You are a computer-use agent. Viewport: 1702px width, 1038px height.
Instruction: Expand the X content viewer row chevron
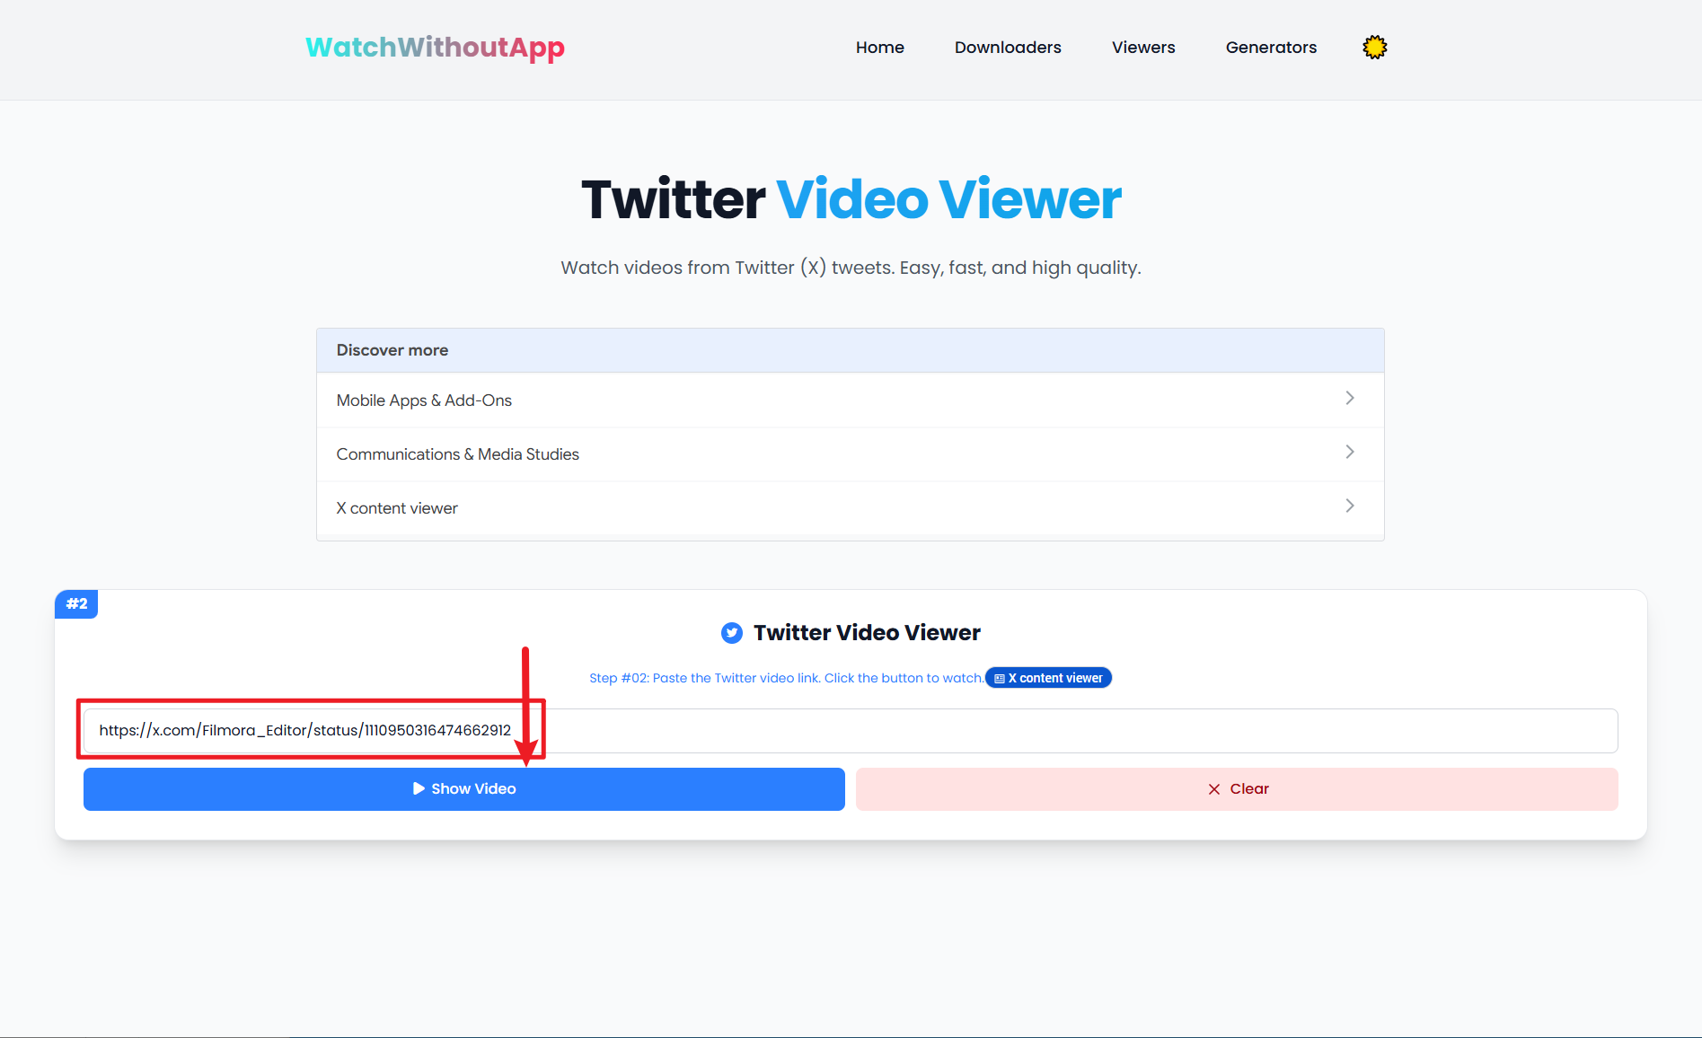click(x=1349, y=506)
